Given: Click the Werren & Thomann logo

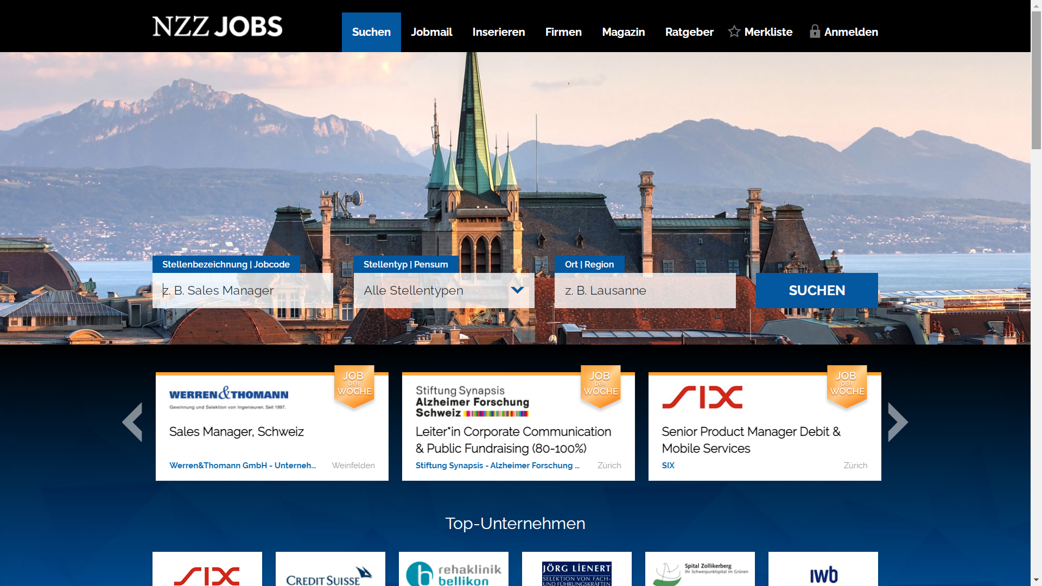Looking at the screenshot, I should pos(228,398).
